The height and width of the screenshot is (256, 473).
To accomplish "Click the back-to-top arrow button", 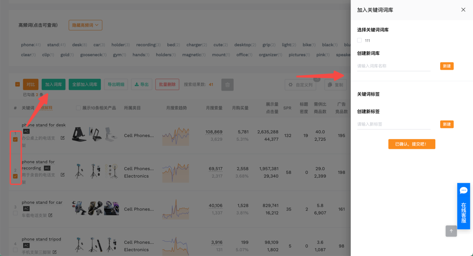I will pyautogui.click(x=451, y=231).
